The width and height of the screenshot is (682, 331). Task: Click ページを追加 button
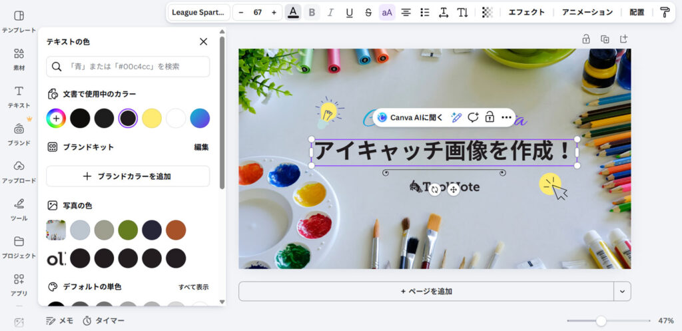point(426,292)
